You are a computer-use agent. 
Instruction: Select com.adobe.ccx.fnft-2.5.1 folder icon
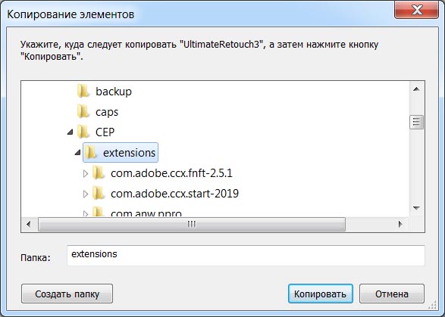tap(99, 172)
